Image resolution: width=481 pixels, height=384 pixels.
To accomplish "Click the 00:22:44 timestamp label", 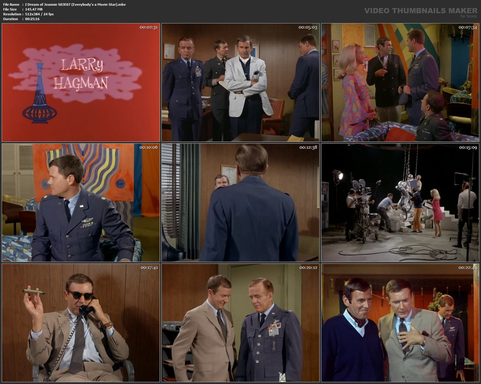I will coord(468,268).
